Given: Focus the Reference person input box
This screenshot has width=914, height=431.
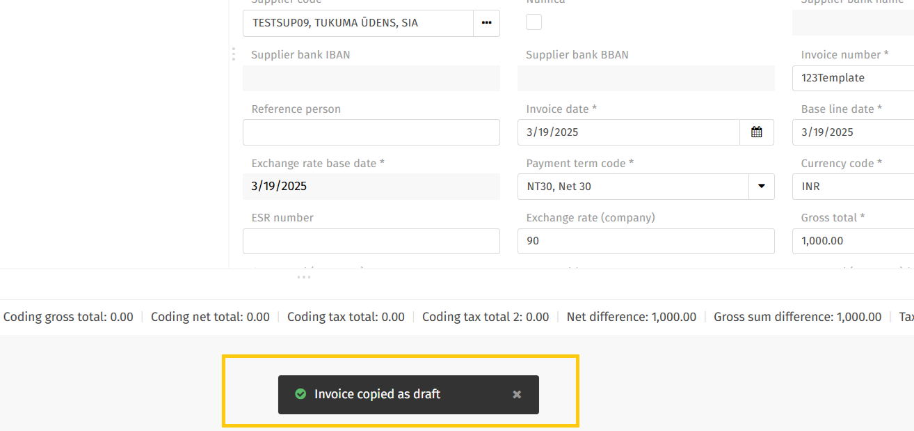Looking at the screenshot, I should 371,132.
